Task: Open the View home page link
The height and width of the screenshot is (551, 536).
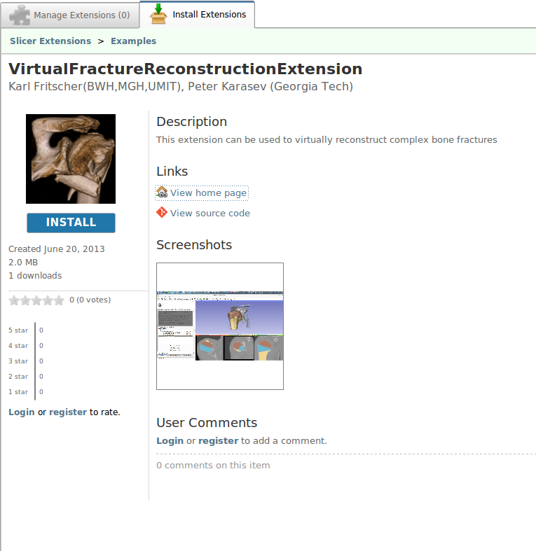Action: (x=208, y=193)
